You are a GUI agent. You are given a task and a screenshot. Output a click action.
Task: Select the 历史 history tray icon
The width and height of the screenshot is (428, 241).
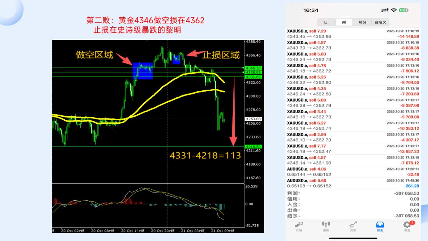(380, 224)
